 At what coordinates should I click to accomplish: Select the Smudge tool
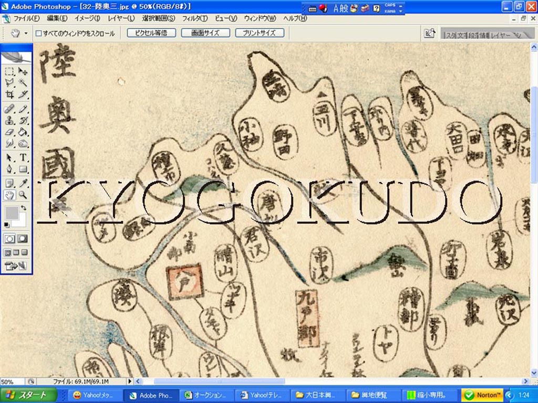coord(9,143)
